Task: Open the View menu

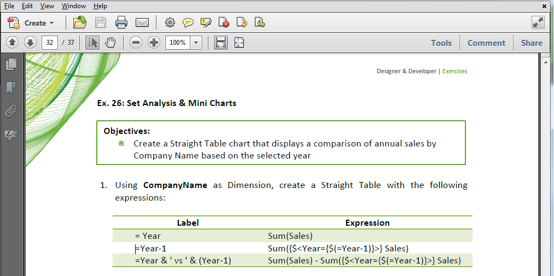Action: [47, 6]
